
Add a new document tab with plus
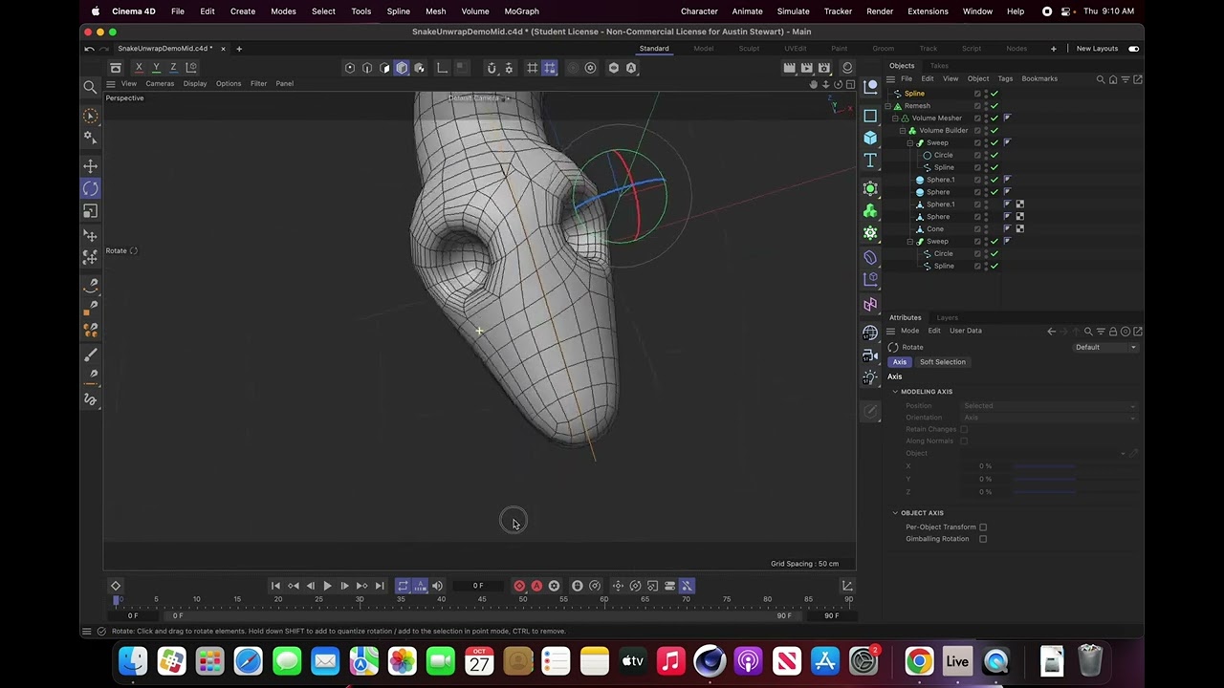(x=239, y=49)
